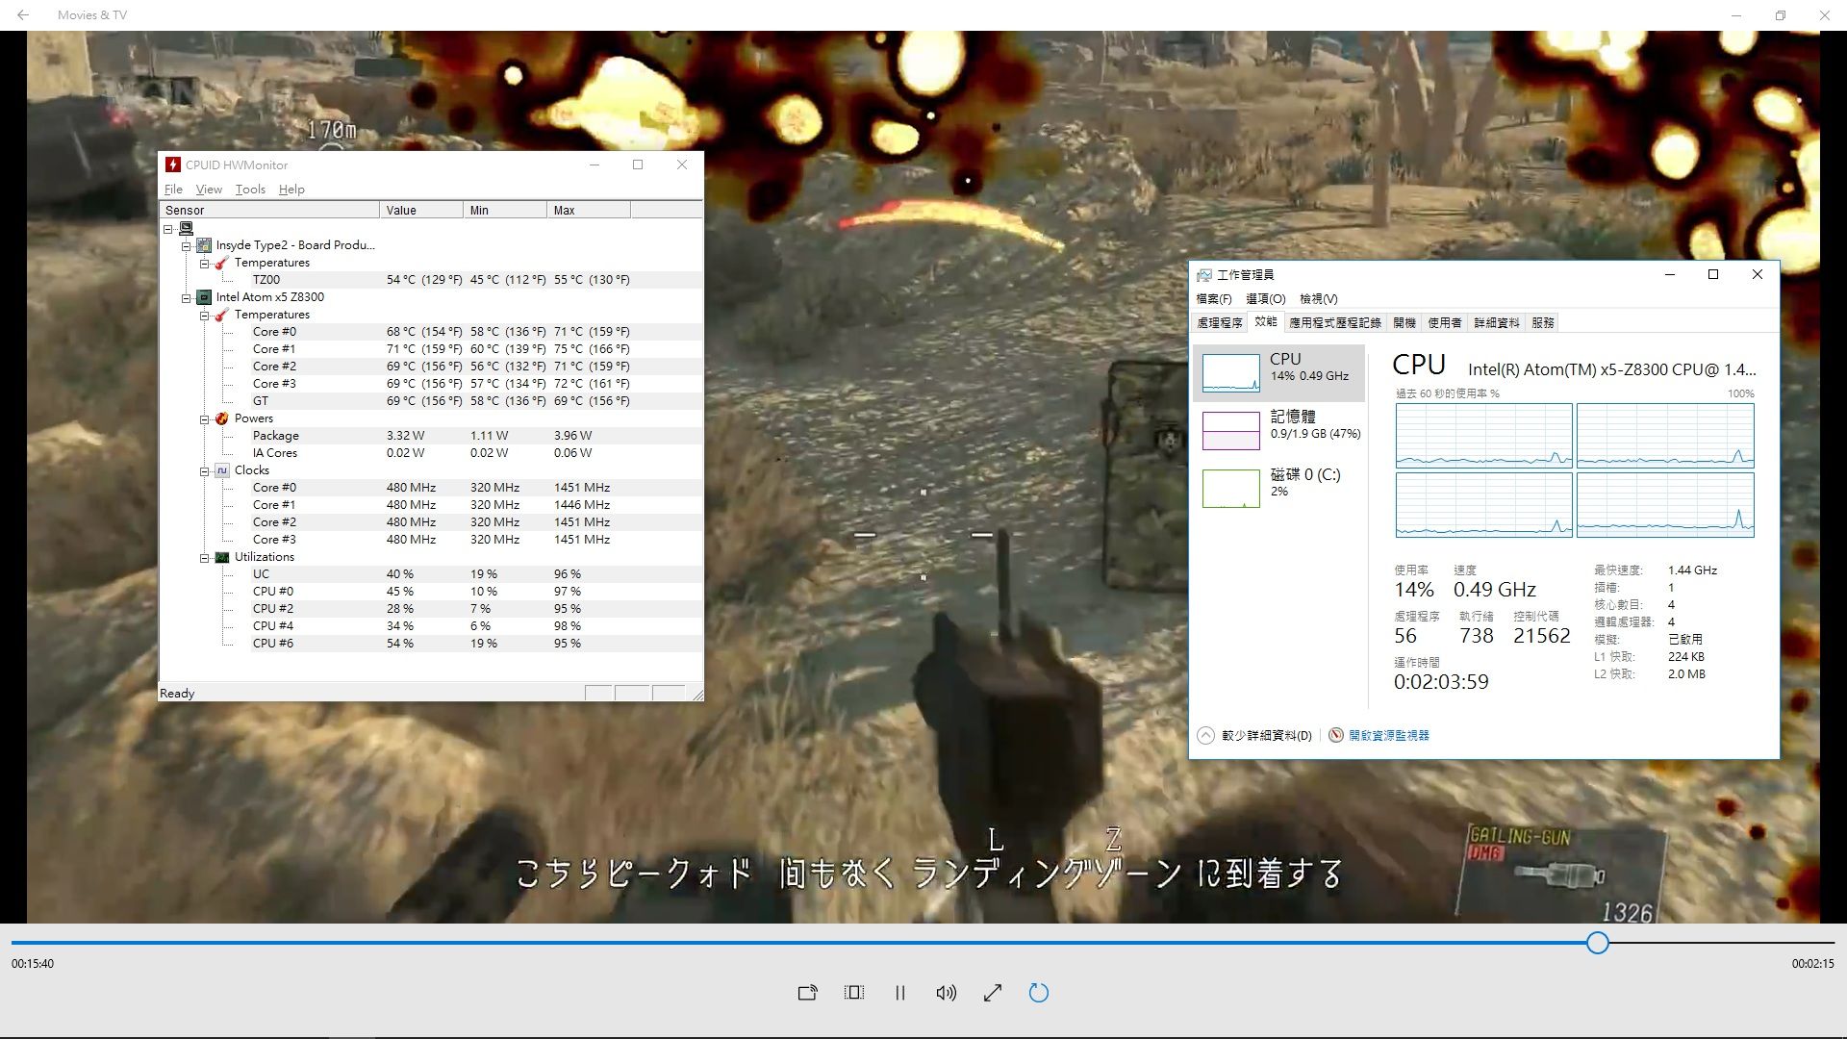This screenshot has height=1039, width=1847.
Task: Toggle full screen with the diagonal arrows
Action: coord(992,993)
